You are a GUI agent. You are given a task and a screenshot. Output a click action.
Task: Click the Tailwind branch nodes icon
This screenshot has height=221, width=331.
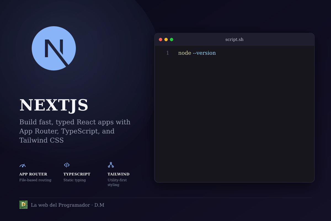pos(111,165)
